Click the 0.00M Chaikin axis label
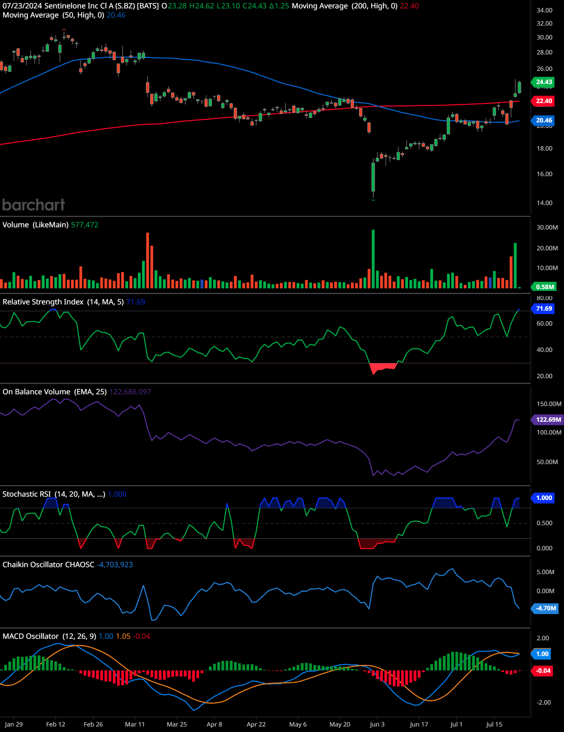The height and width of the screenshot is (732, 564). (x=545, y=591)
